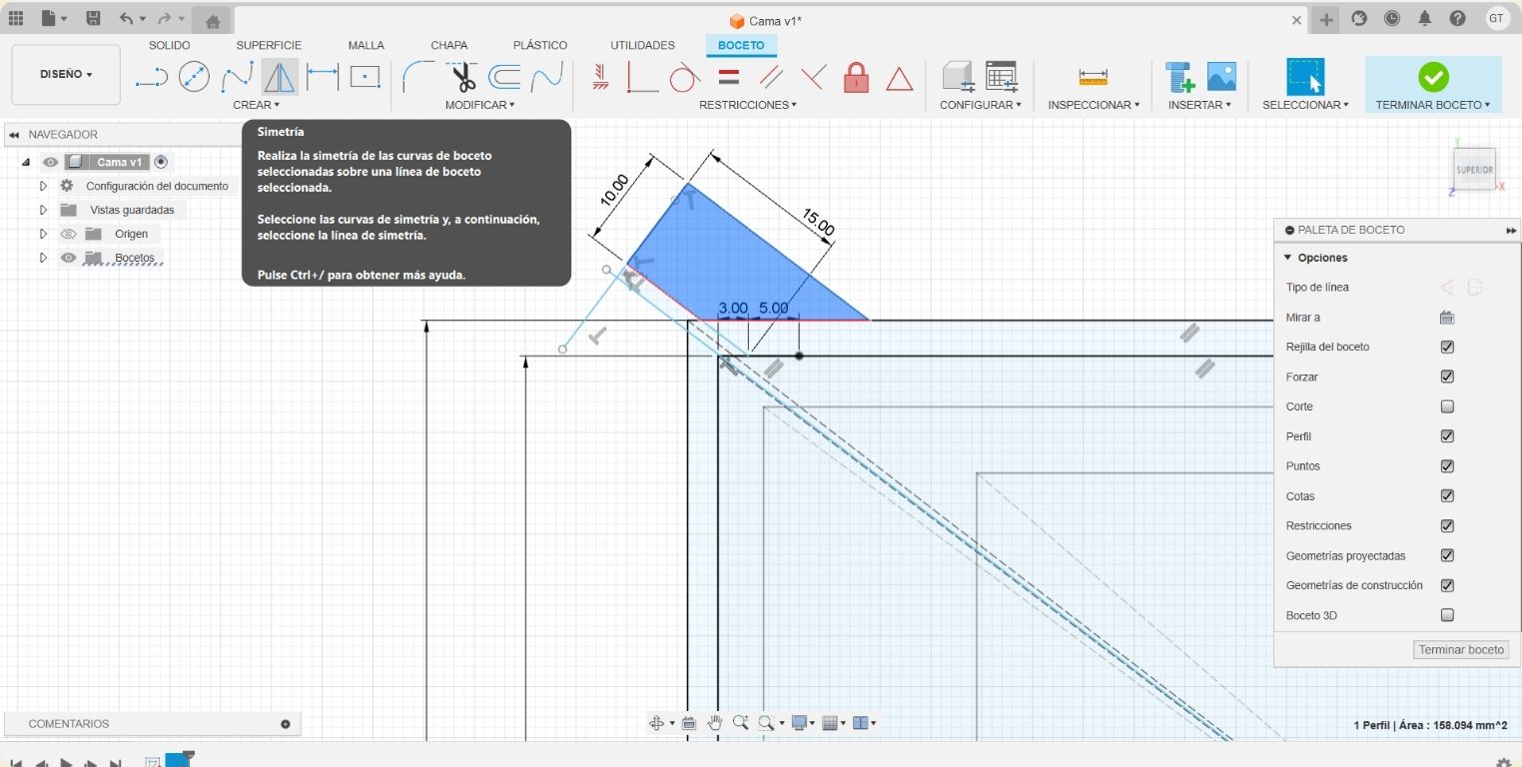Select the sketch dimension tool

[x=323, y=77]
